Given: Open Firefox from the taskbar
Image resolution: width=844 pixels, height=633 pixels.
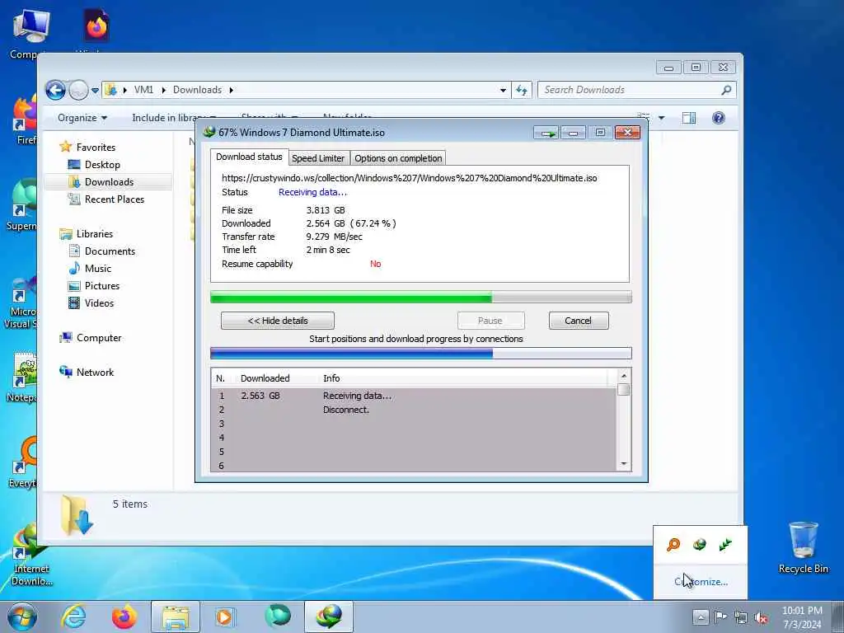Looking at the screenshot, I should [x=124, y=617].
